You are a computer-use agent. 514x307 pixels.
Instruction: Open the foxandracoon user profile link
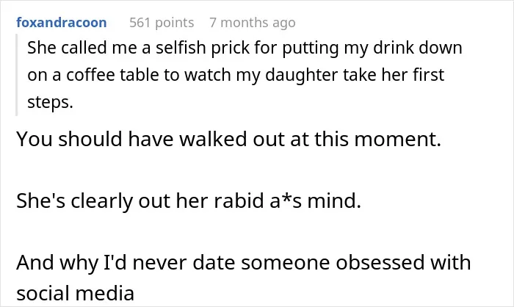[61, 23]
